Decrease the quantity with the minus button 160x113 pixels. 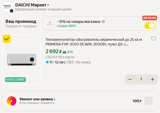[x=130, y=79]
